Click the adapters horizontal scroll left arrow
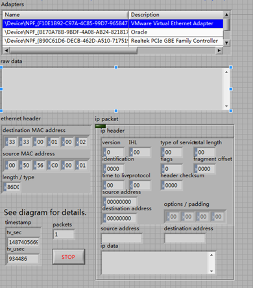The image size is (253, 288). pyautogui.click(x=6, y=50)
